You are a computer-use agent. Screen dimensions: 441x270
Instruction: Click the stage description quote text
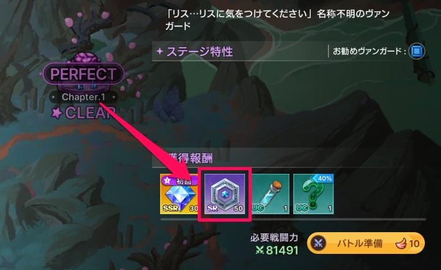click(277, 20)
